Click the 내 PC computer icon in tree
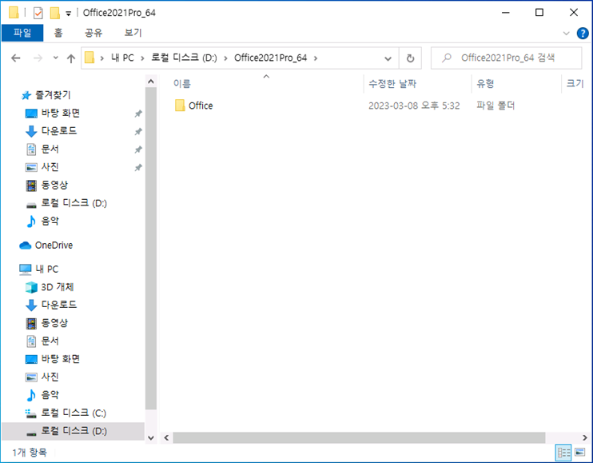 [x=26, y=269]
